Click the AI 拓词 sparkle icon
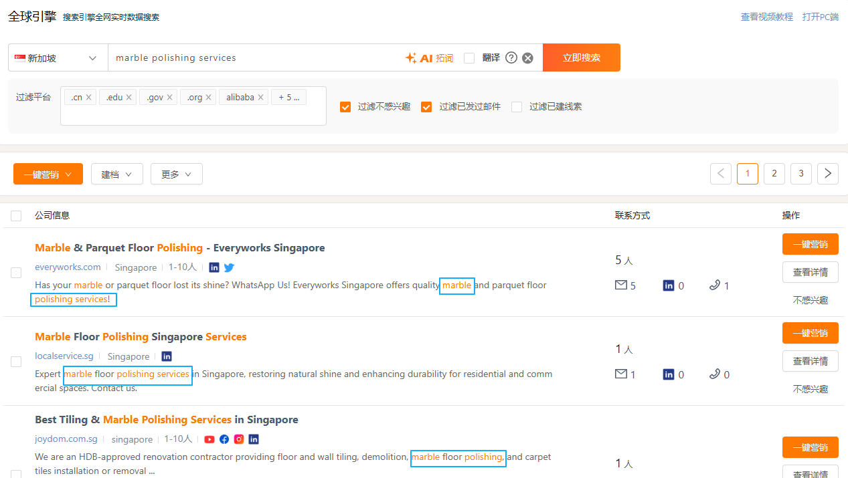The image size is (848, 478). coord(411,58)
